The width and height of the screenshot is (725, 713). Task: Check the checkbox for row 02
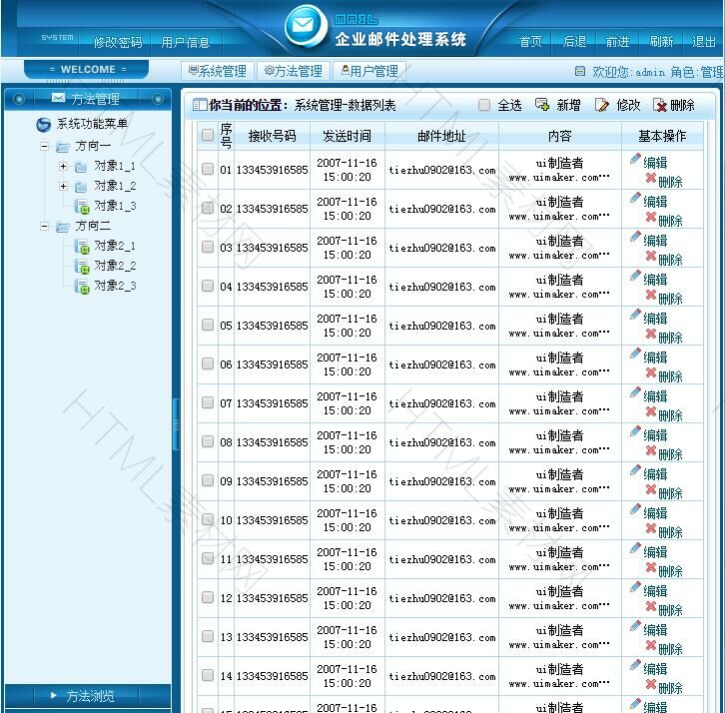pos(208,208)
